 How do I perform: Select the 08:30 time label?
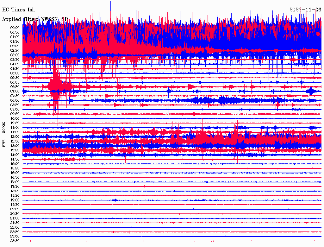[x=15, y=105]
